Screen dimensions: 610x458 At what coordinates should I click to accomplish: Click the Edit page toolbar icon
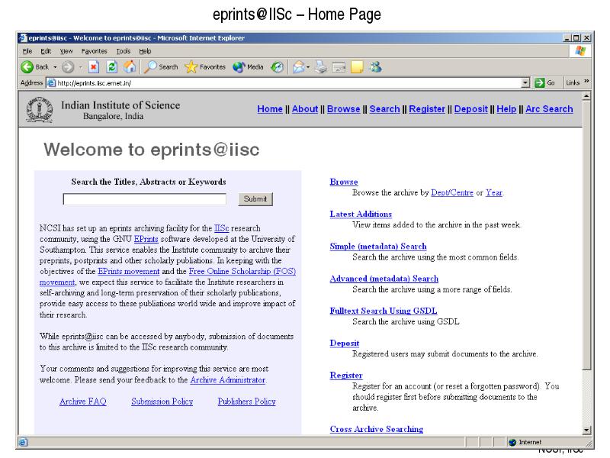click(x=339, y=67)
